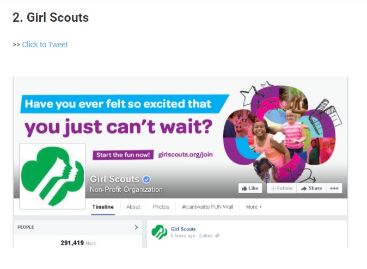The height and width of the screenshot is (269, 367).
Task: Open the #icantwaitto FUN Wall tab
Action: [x=207, y=207]
